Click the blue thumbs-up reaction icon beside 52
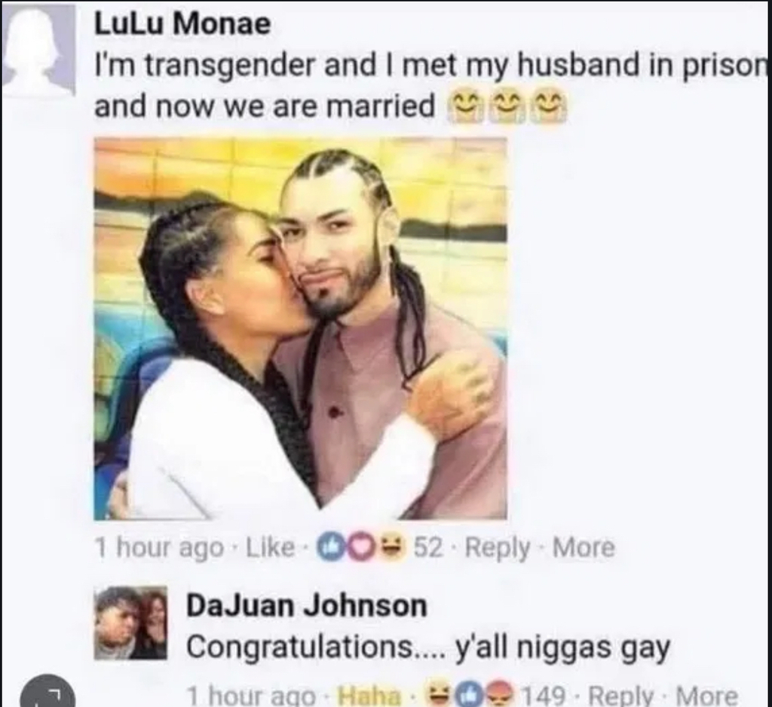772x707 pixels. (x=329, y=547)
